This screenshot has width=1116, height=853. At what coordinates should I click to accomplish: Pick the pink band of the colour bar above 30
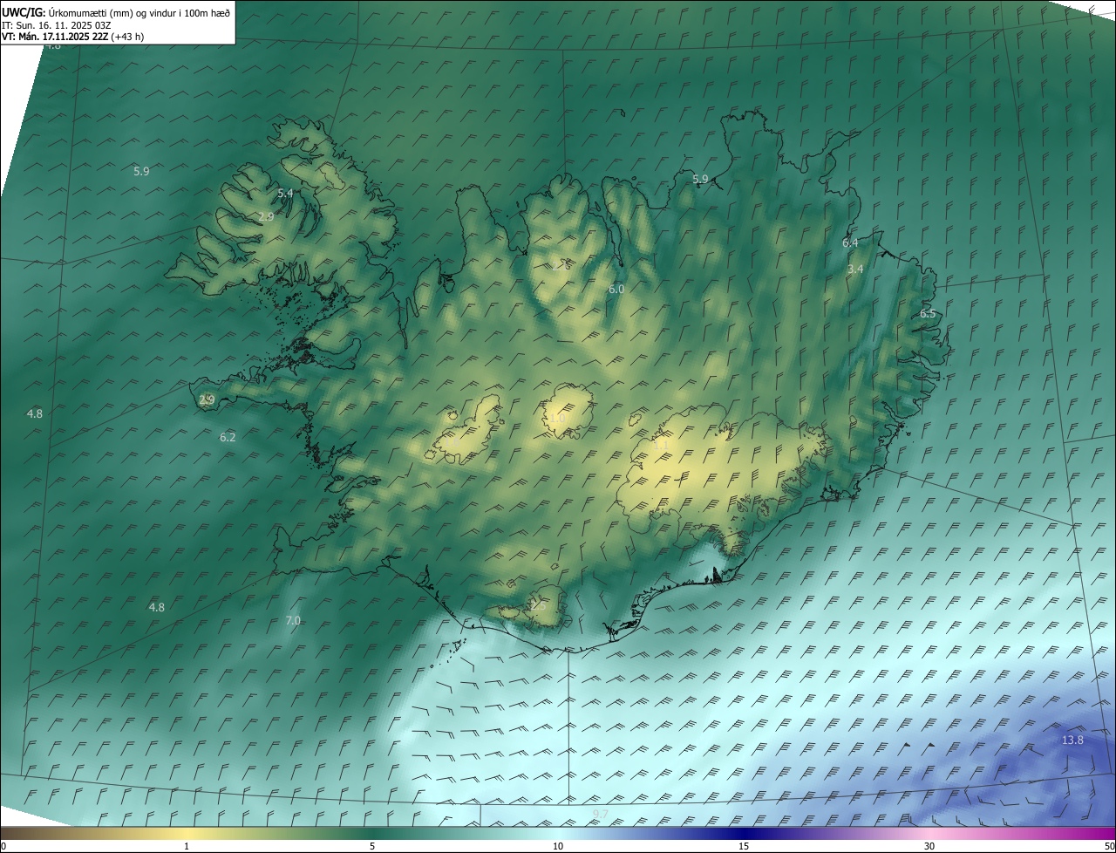point(929,833)
